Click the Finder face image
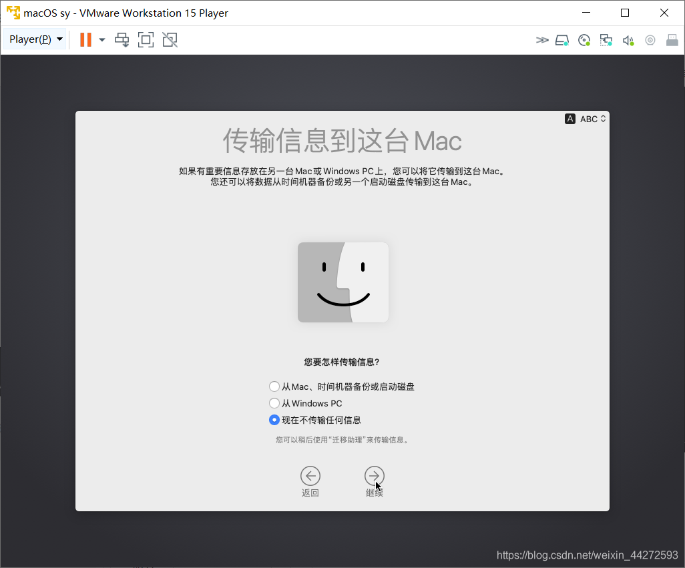 click(343, 282)
